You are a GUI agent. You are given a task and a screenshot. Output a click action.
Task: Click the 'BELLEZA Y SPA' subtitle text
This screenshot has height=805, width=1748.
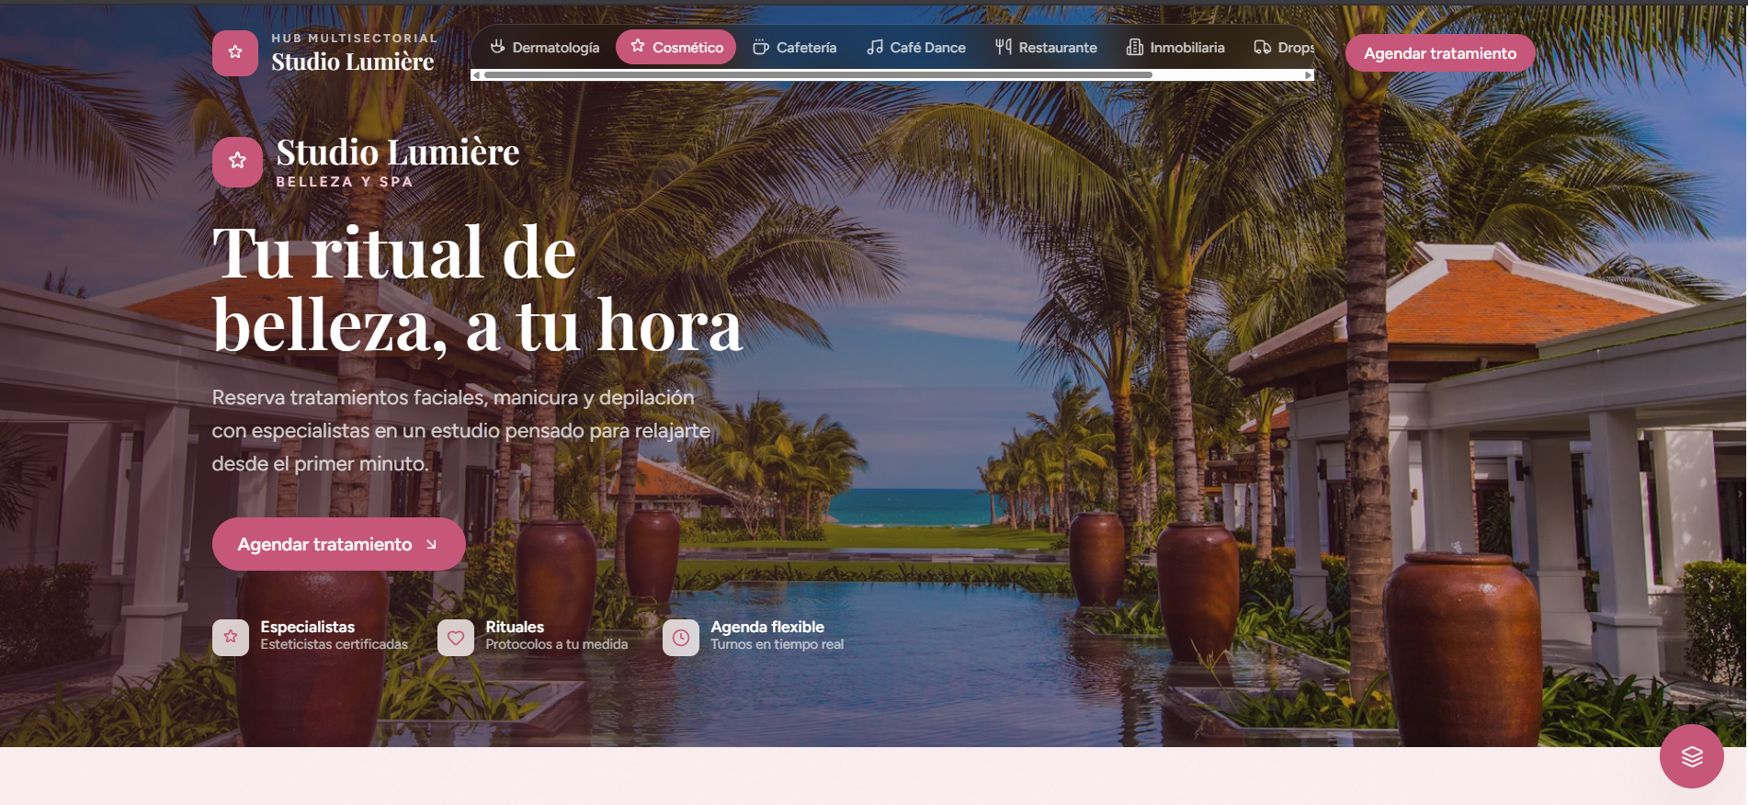345,182
